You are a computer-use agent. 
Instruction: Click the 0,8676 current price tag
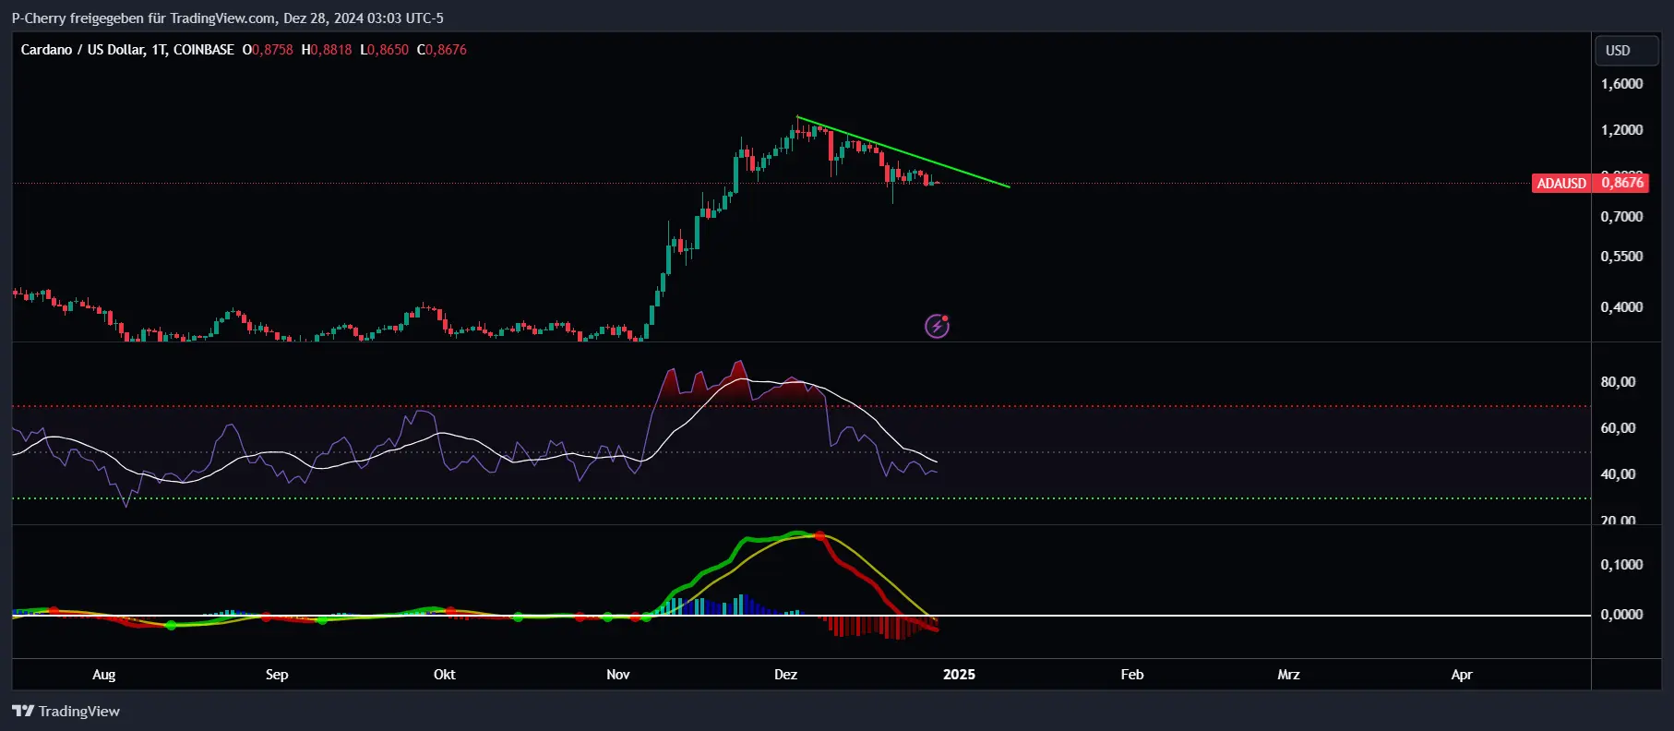pyautogui.click(x=1622, y=183)
